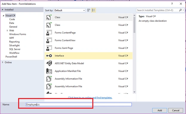Click the Add button

pyautogui.click(x=160, y=110)
